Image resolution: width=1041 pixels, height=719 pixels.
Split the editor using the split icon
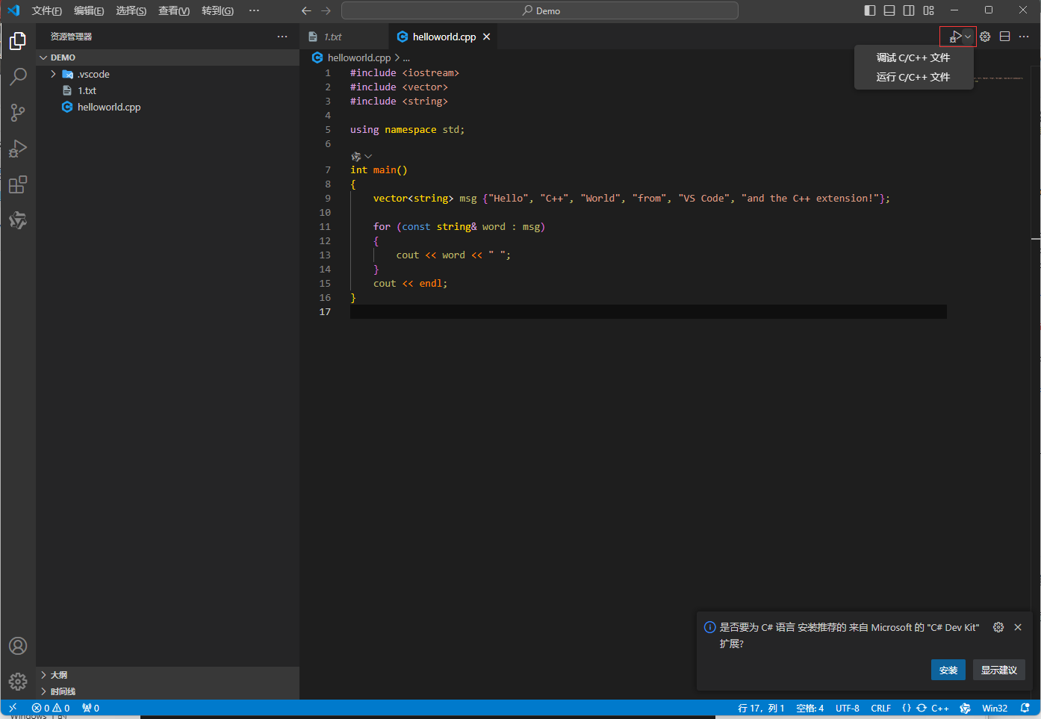[x=1004, y=37]
